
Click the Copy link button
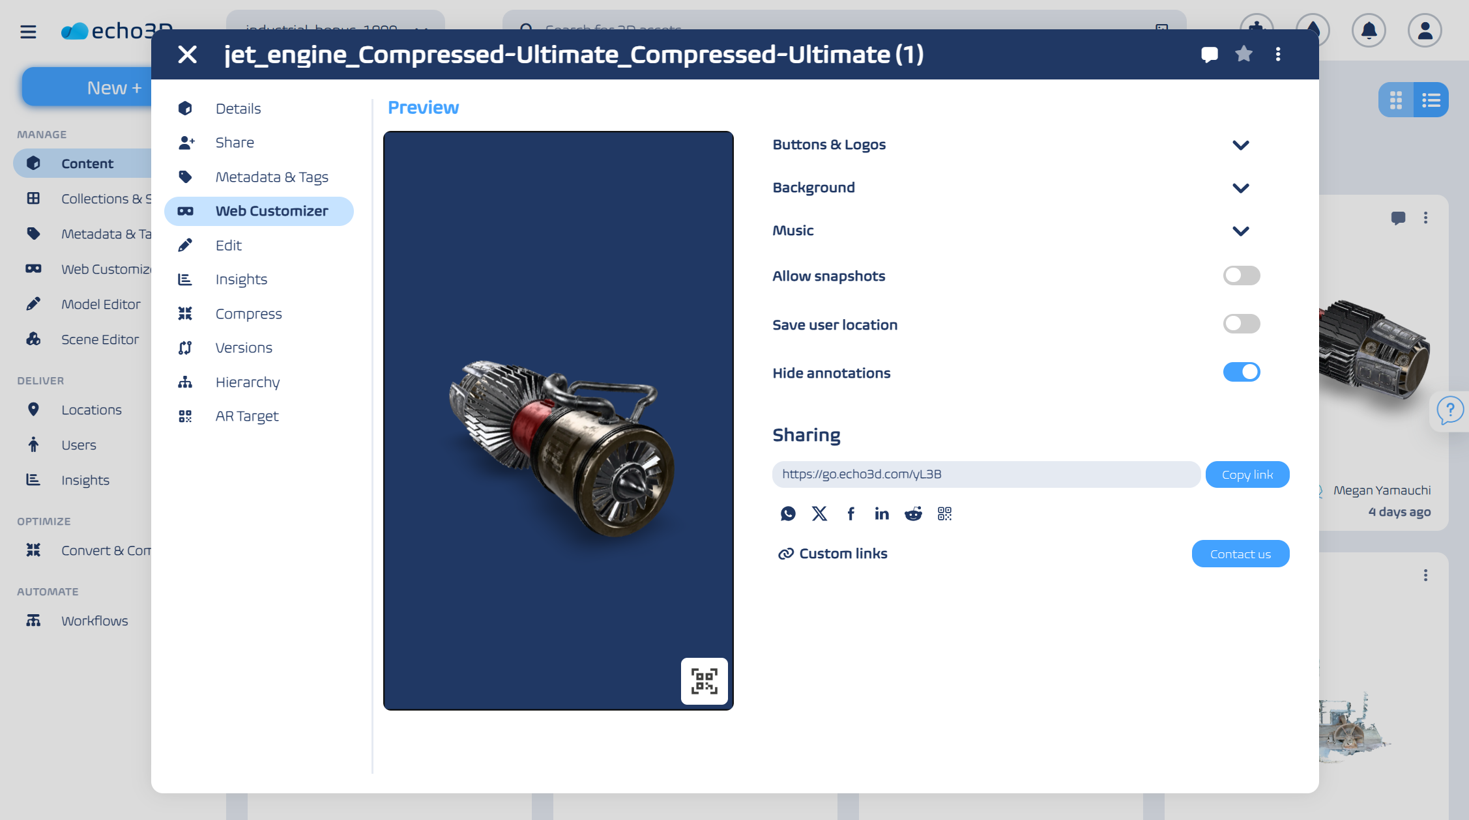click(x=1247, y=474)
